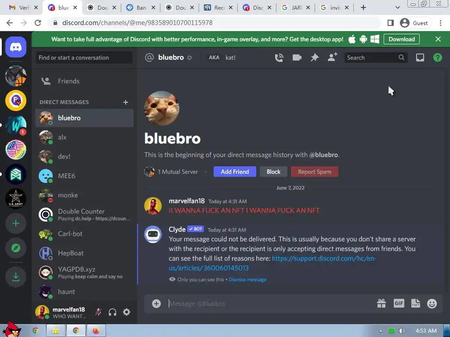Open the haunt direct message
The height and width of the screenshot is (337, 450).
click(84, 292)
